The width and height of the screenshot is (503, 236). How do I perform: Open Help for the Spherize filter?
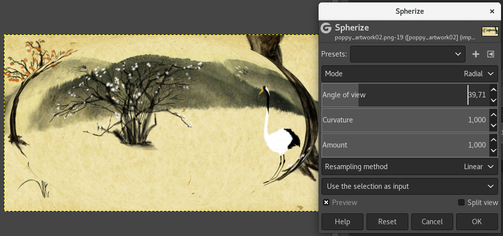pyautogui.click(x=342, y=222)
